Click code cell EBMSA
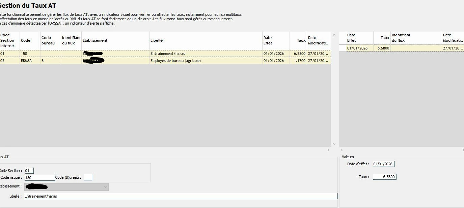 coord(30,61)
